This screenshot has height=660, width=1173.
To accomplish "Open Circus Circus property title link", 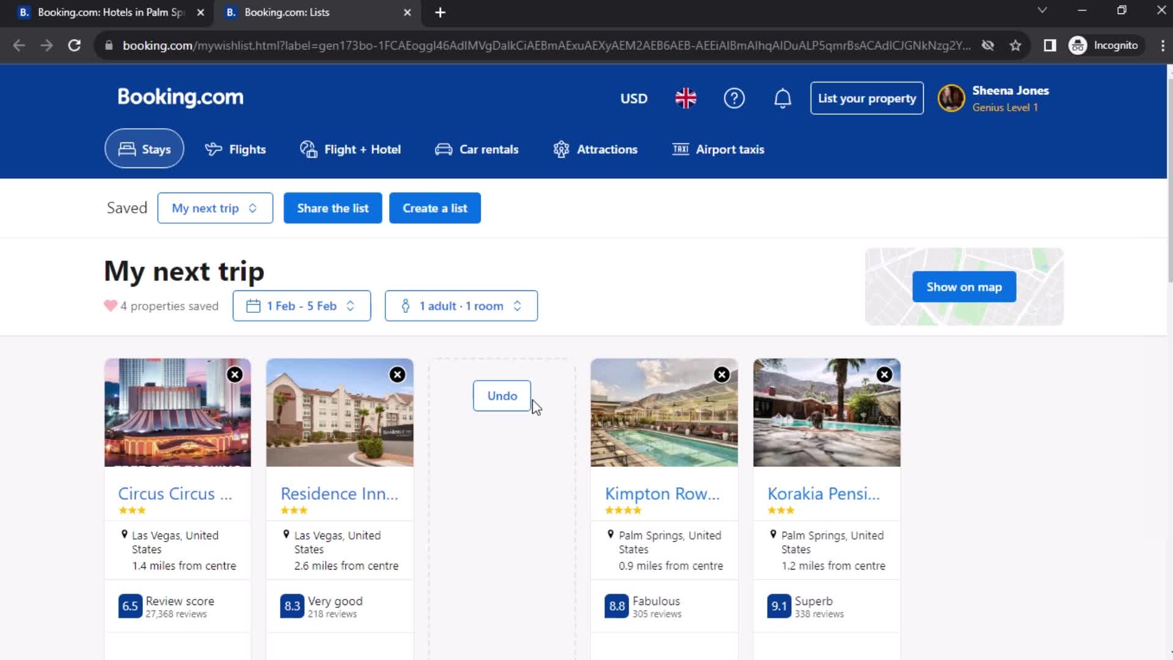I will click(175, 493).
